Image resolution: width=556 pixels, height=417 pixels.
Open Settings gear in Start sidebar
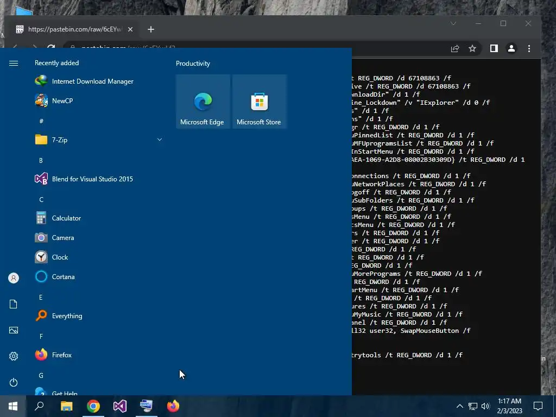pos(14,356)
